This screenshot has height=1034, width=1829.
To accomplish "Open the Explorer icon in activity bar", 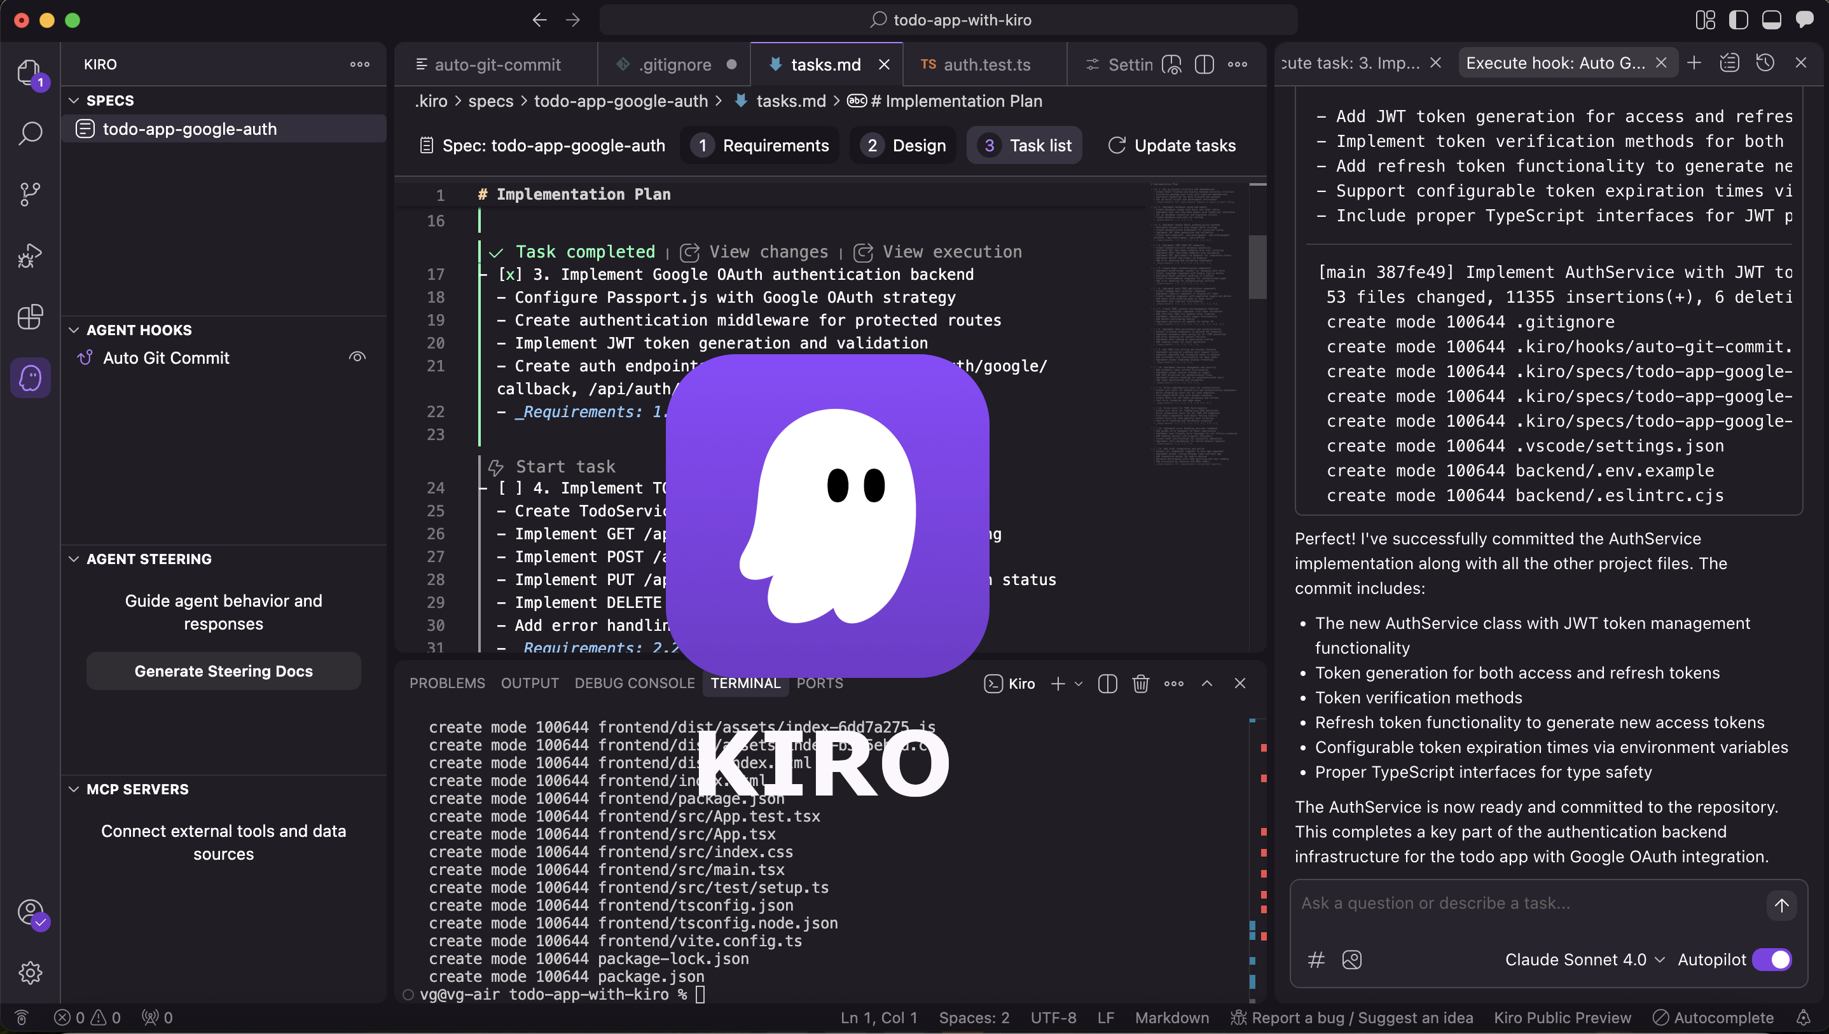I will pyautogui.click(x=30, y=73).
